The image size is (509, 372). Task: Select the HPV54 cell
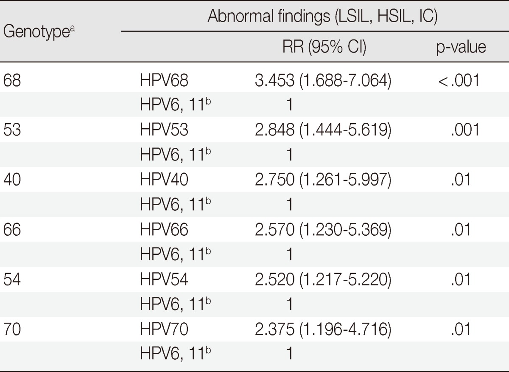pos(164,280)
